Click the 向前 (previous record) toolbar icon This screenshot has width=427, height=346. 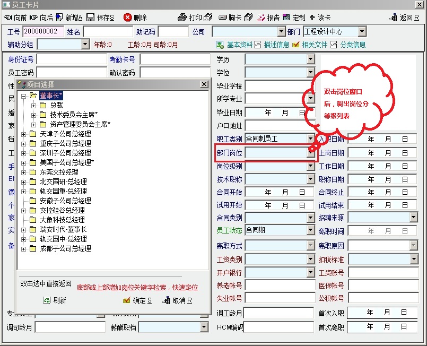8,18
